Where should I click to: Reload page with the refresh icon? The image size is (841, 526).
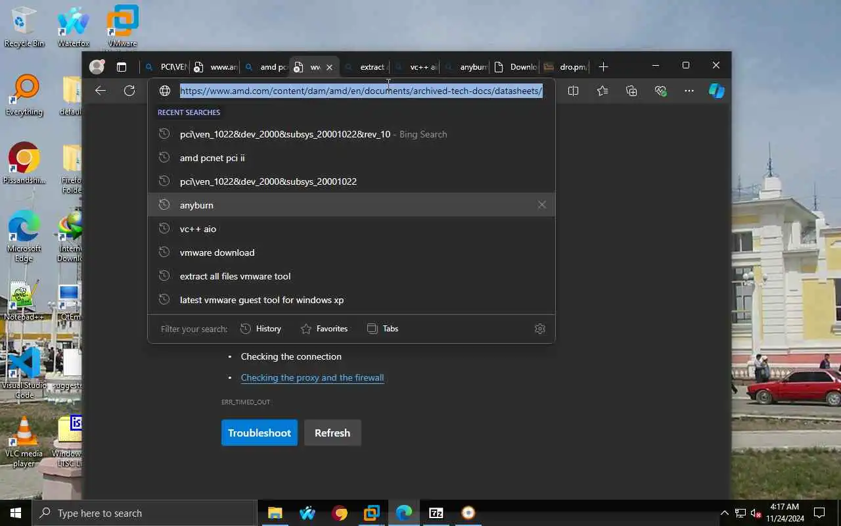click(129, 91)
